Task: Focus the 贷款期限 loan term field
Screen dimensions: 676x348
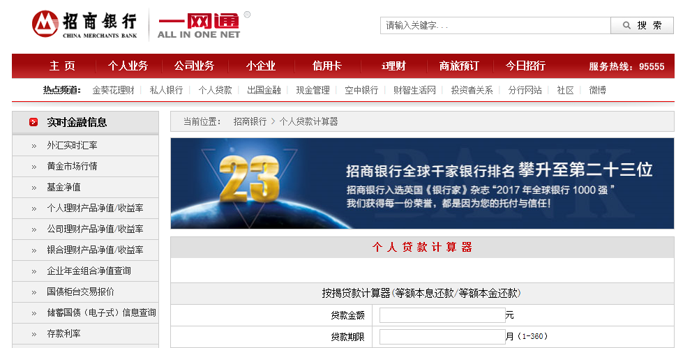Action: coord(442,337)
